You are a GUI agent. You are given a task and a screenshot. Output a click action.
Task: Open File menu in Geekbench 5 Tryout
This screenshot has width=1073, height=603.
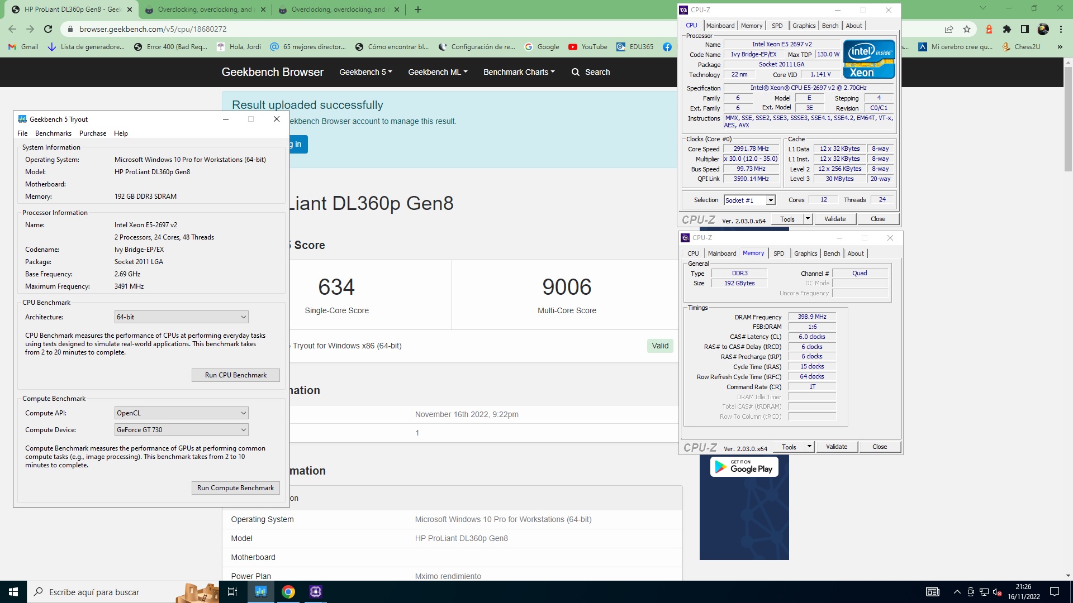coord(22,133)
